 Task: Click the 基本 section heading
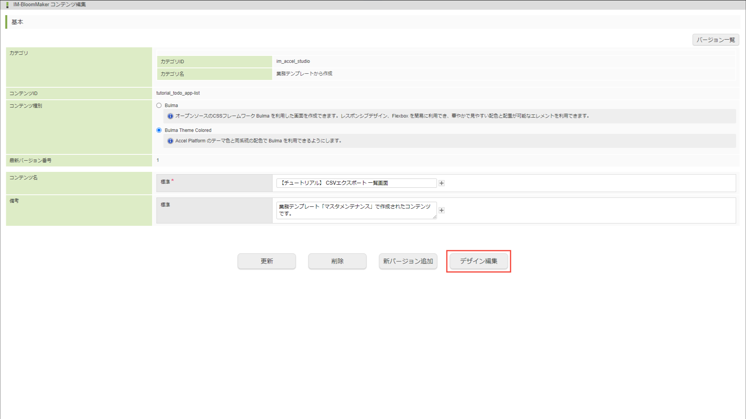[x=17, y=22]
